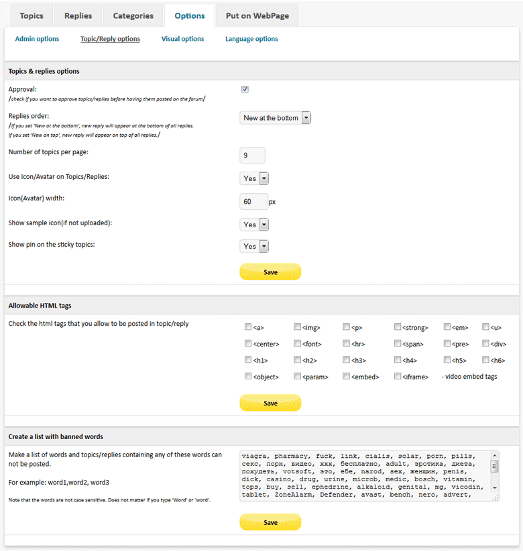Open Topic/Reply options link
This screenshot has height=551, width=523.
tap(110, 39)
